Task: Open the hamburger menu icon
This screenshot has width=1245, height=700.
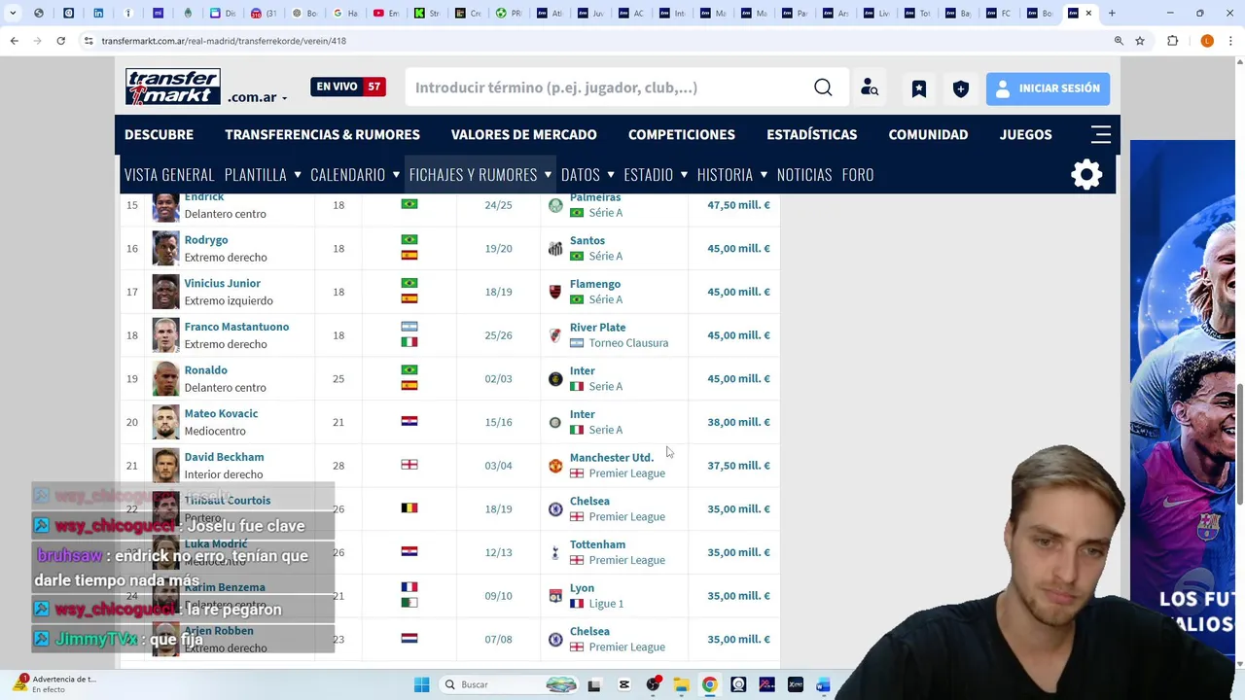Action: [x=1101, y=134]
